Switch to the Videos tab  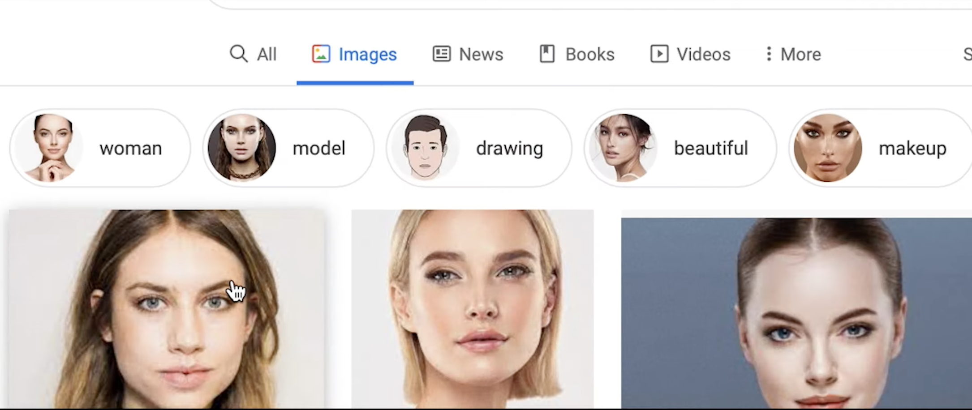pyautogui.click(x=690, y=54)
